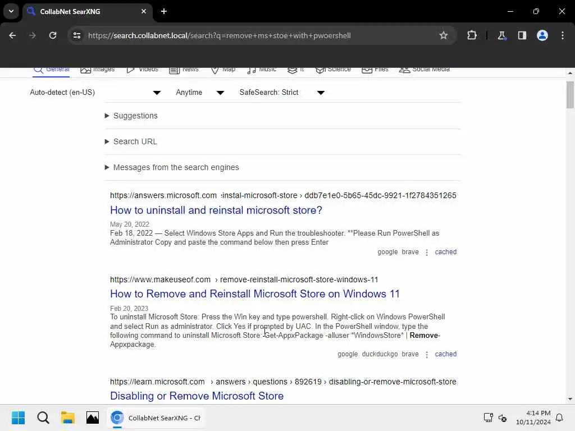Open the Anytime time range dropdown
Screen dimensions: 575x431
click(200, 93)
